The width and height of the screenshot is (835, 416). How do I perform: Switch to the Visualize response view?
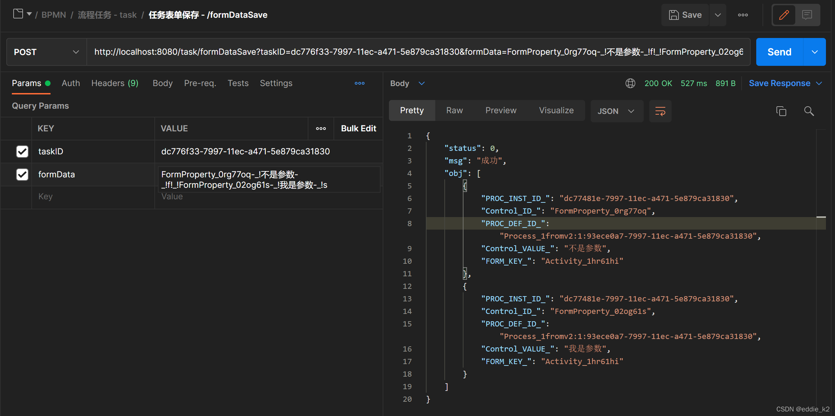tap(556, 110)
